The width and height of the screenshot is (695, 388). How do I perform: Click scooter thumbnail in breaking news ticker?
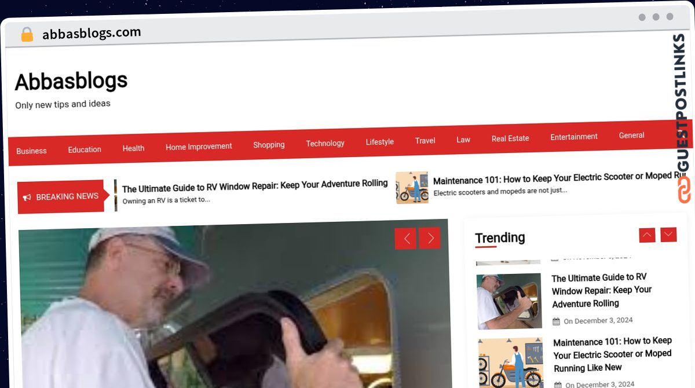tap(412, 187)
